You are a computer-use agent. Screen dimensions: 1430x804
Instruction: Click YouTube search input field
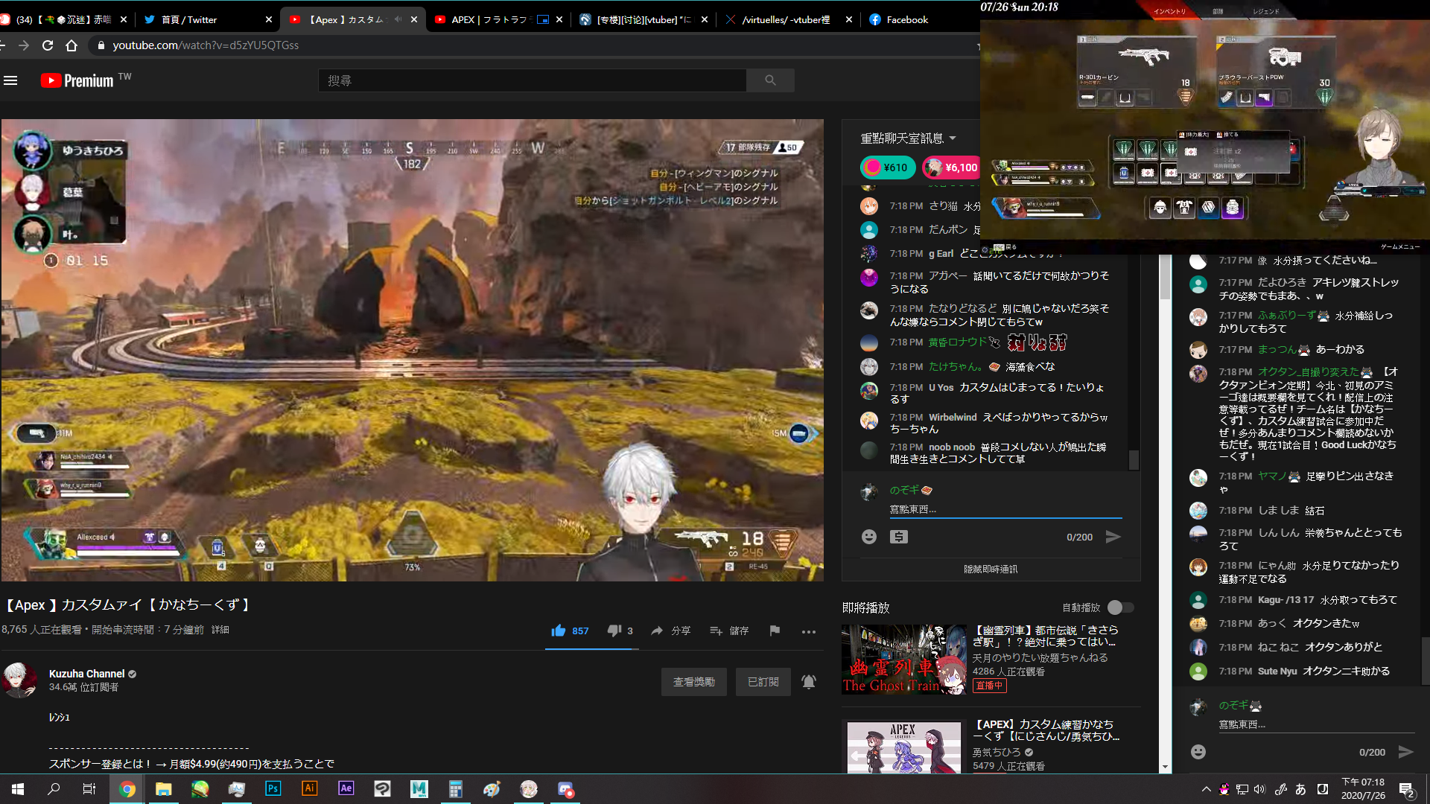532,80
